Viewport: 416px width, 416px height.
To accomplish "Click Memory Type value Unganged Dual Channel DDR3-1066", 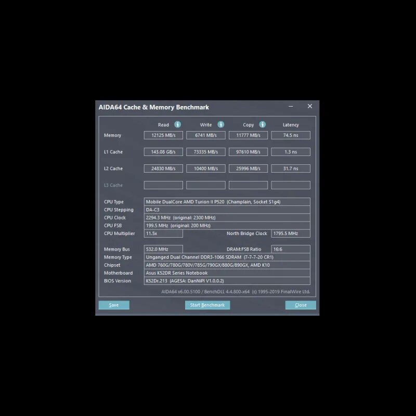I will tap(227, 257).
